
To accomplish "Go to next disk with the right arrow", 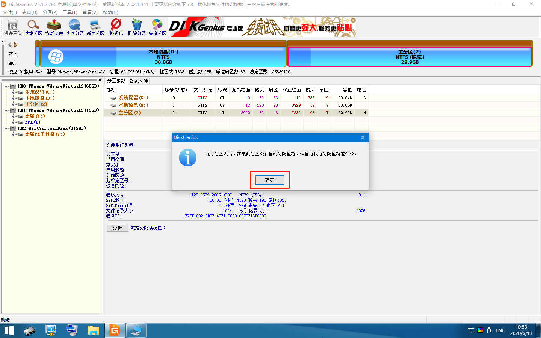I will (15, 45).
